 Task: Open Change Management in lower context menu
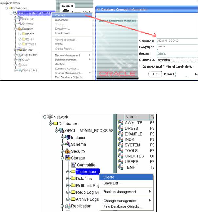(126, 201)
